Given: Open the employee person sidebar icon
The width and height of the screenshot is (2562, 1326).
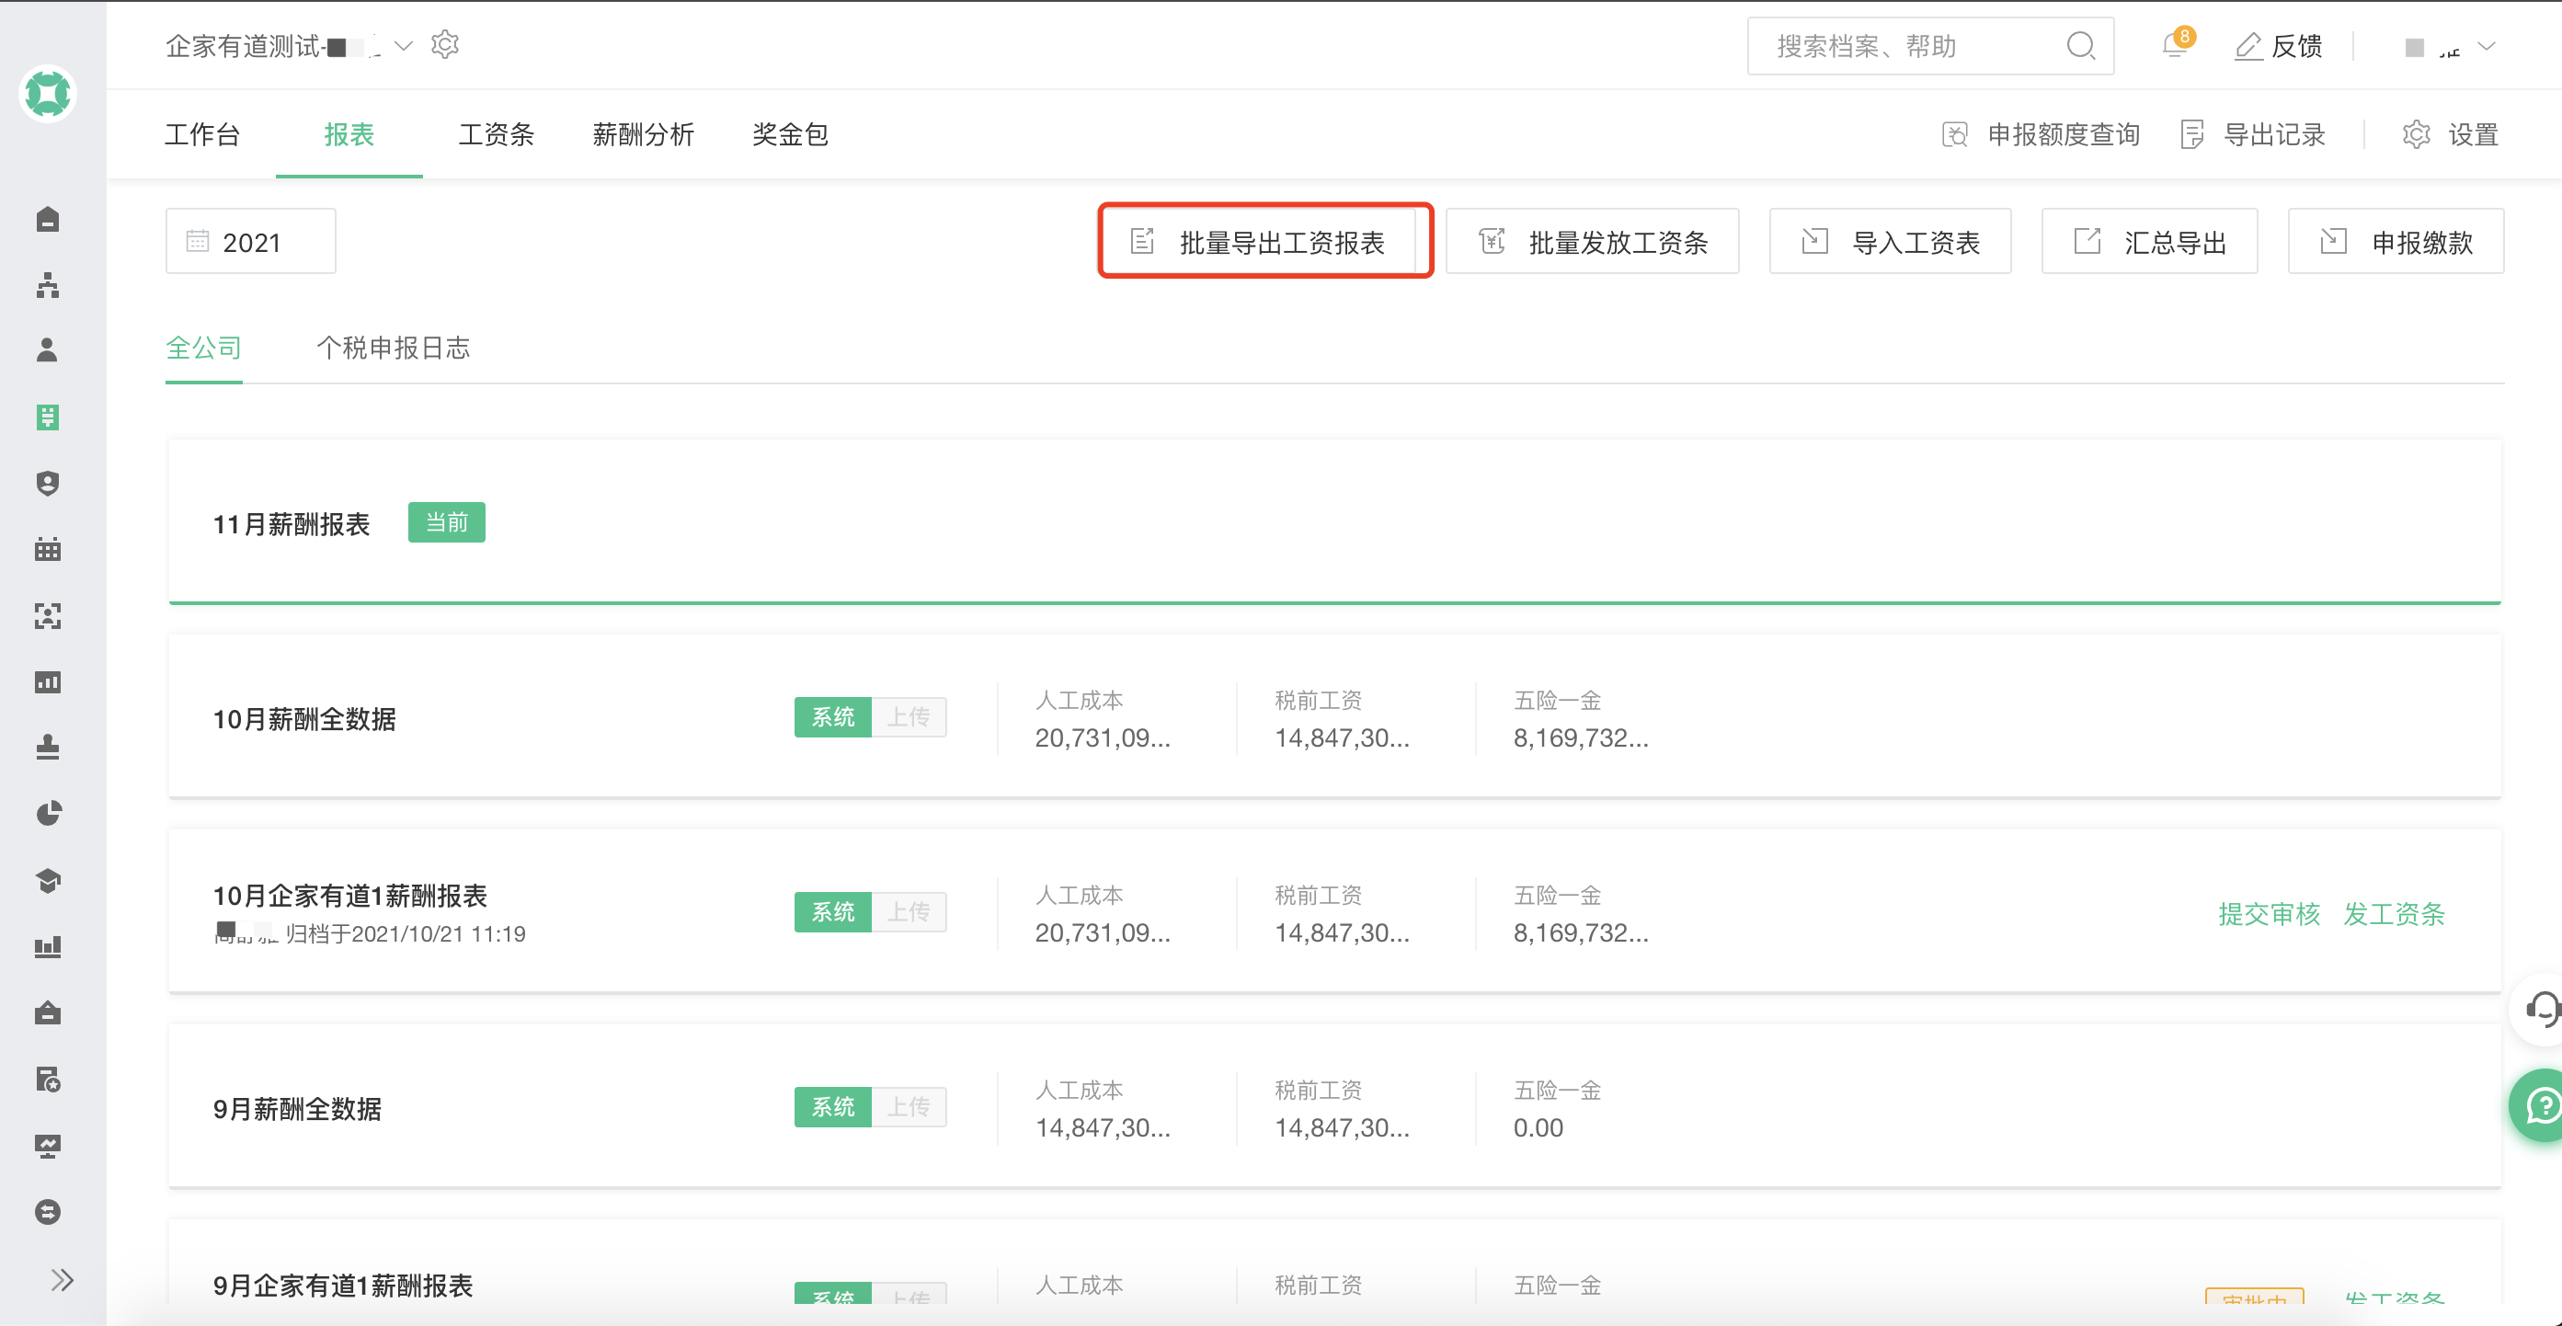Looking at the screenshot, I should (48, 350).
